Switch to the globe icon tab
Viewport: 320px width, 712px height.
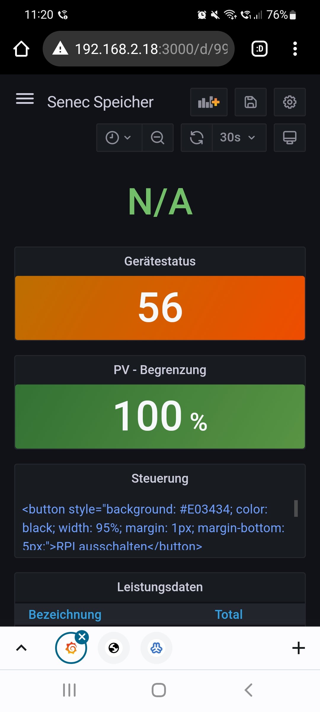114,648
